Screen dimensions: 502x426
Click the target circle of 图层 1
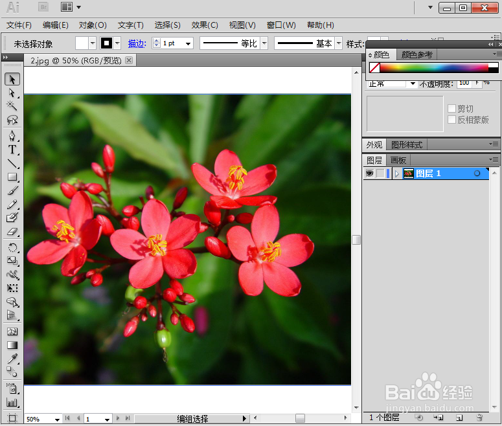click(477, 174)
